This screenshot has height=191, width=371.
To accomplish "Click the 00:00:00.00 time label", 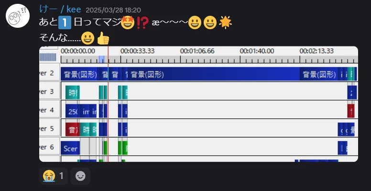I will [78, 51].
